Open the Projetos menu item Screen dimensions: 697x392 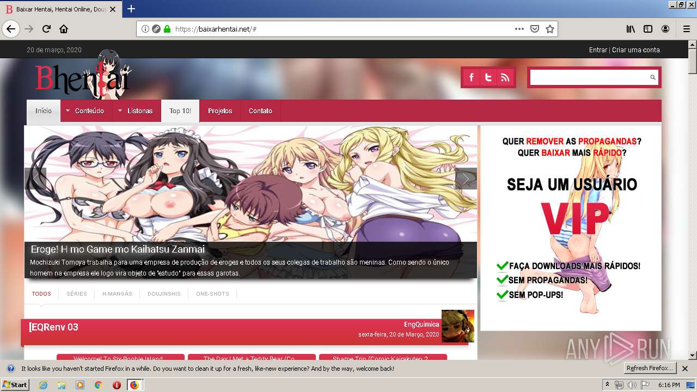click(x=220, y=111)
